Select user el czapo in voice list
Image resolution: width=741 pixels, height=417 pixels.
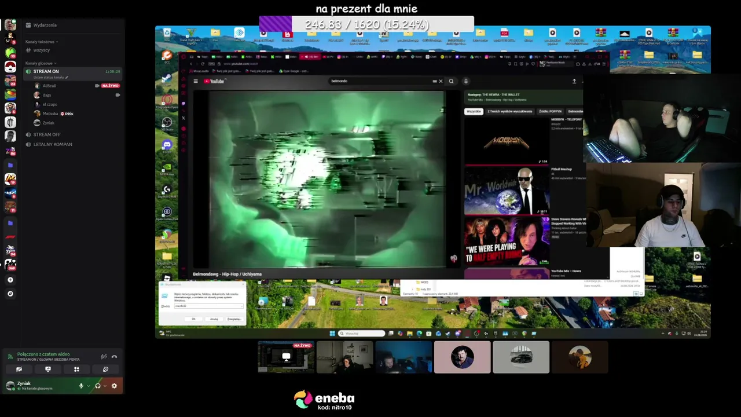click(x=50, y=104)
